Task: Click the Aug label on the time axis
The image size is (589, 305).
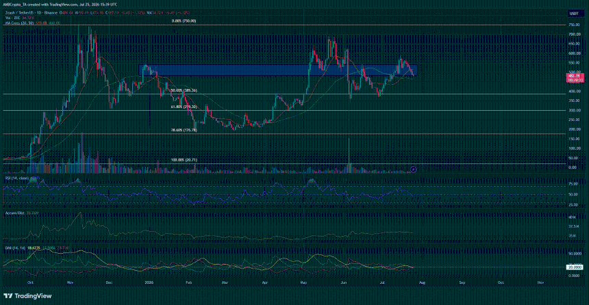Action: [422, 282]
